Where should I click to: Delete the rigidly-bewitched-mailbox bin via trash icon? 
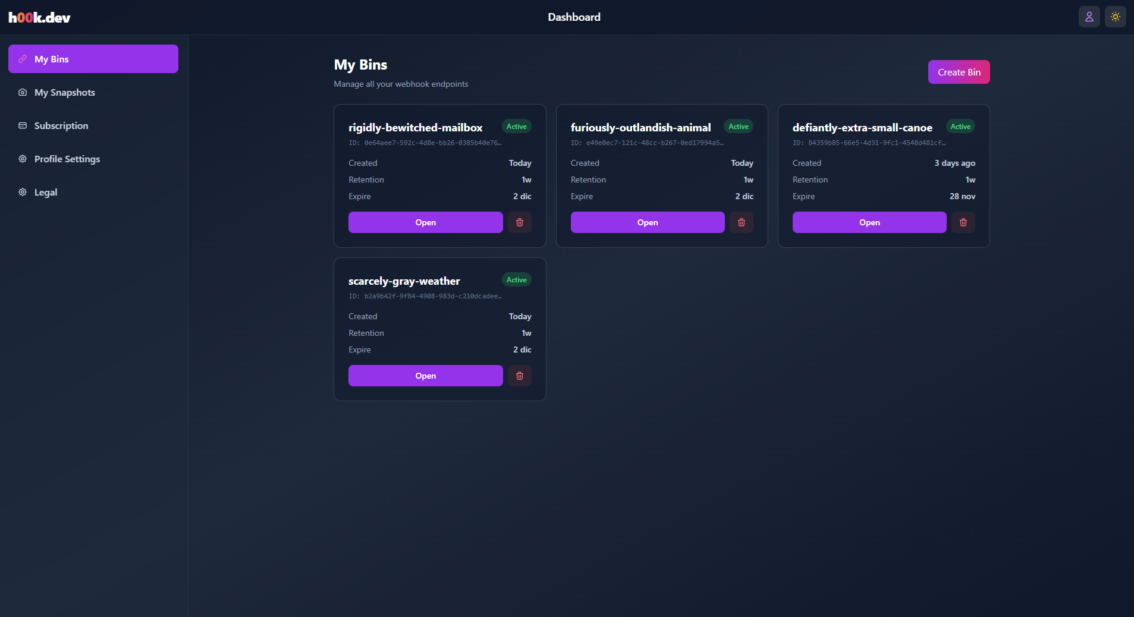pos(520,222)
